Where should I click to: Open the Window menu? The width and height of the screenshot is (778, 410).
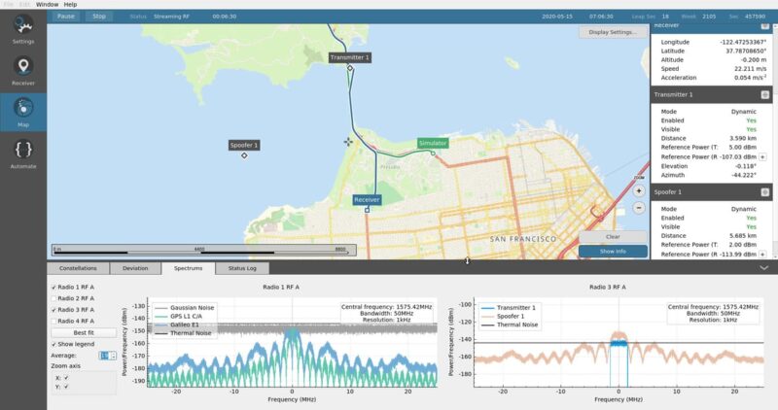coord(47,5)
